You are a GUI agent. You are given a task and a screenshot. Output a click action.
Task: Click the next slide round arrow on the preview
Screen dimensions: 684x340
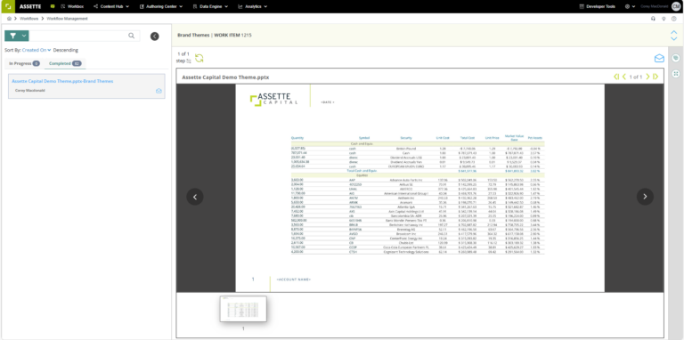point(645,197)
